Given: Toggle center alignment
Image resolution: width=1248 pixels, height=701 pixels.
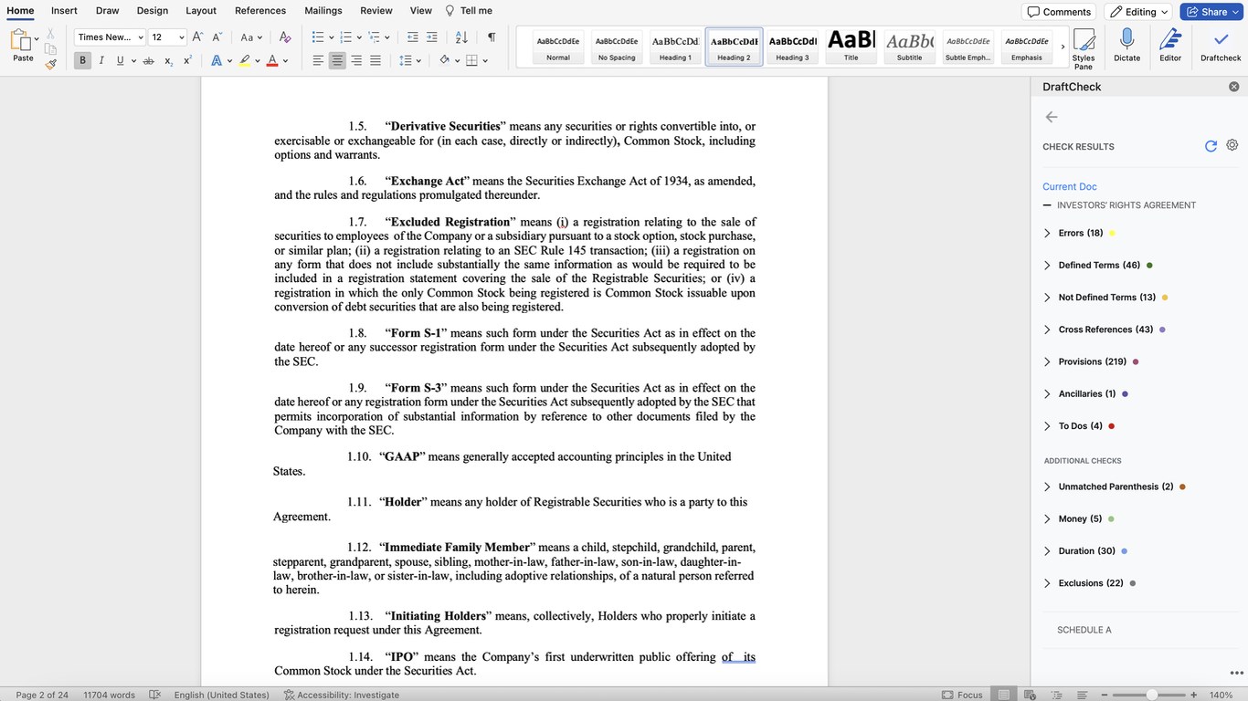Looking at the screenshot, I should click(337, 61).
